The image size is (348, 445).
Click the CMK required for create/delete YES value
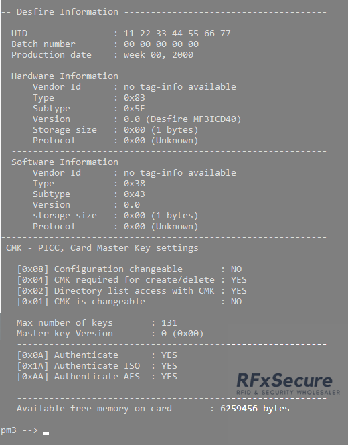point(239,280)
